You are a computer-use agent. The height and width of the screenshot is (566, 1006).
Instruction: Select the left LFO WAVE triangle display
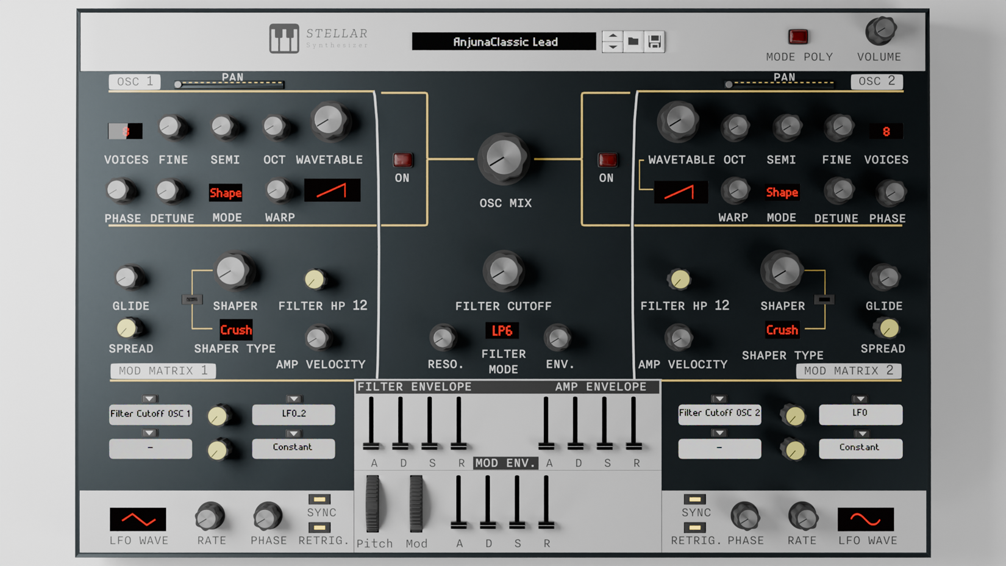pos(137,520)
